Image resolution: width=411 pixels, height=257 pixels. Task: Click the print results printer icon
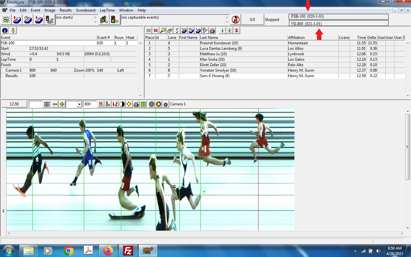(212, 31)
